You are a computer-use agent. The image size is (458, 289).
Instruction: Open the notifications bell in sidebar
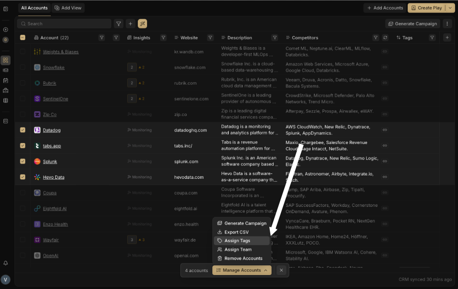(6, 263)
